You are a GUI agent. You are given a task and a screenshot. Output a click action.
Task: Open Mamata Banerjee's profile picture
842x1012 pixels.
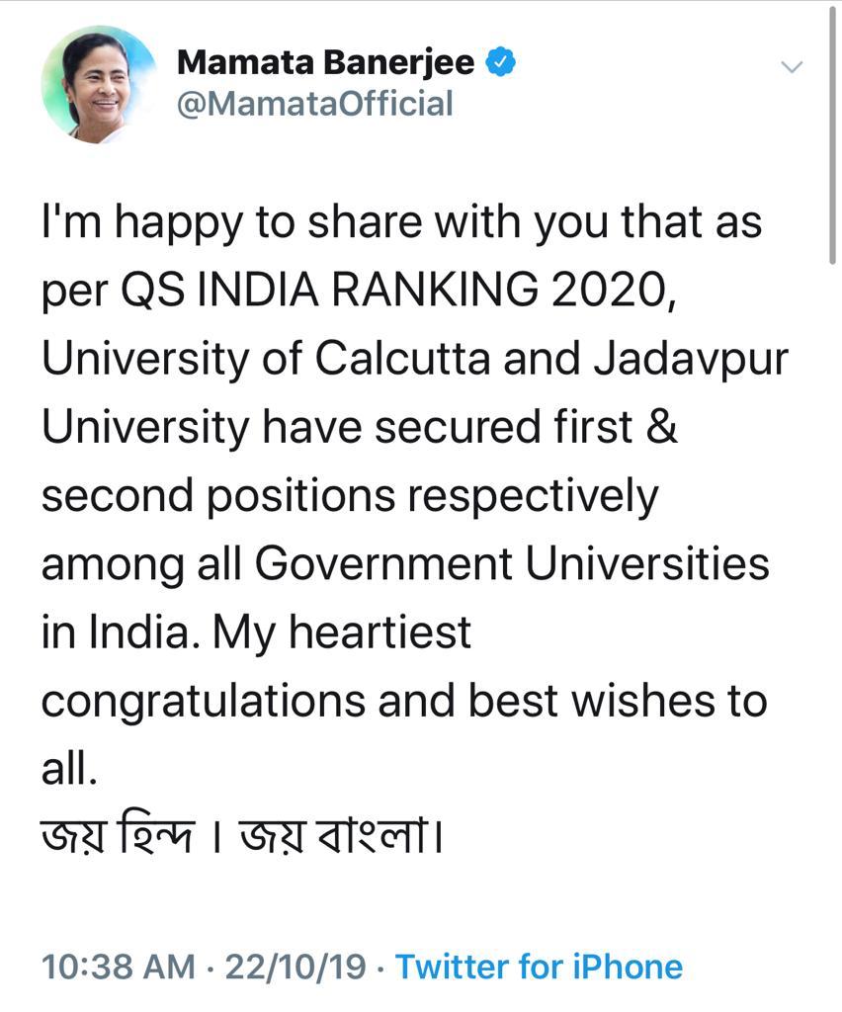click(99, 85)
